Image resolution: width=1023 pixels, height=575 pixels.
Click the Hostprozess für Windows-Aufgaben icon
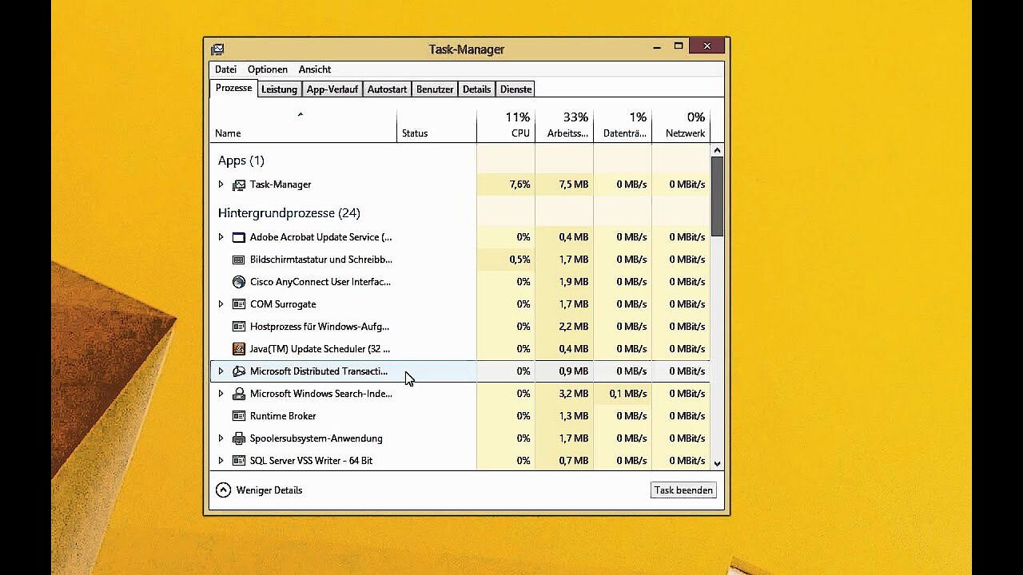coord(238,327)
